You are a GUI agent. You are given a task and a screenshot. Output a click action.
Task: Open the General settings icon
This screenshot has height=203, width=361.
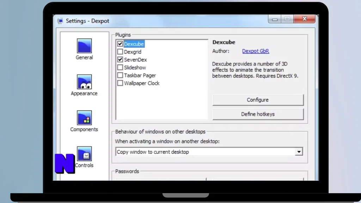pyautogui.click(x=84, y=46)
